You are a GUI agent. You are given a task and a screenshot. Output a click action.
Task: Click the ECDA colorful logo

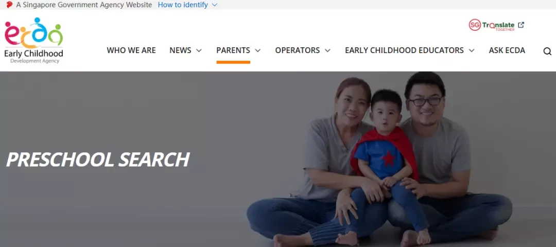pos(33,41)
